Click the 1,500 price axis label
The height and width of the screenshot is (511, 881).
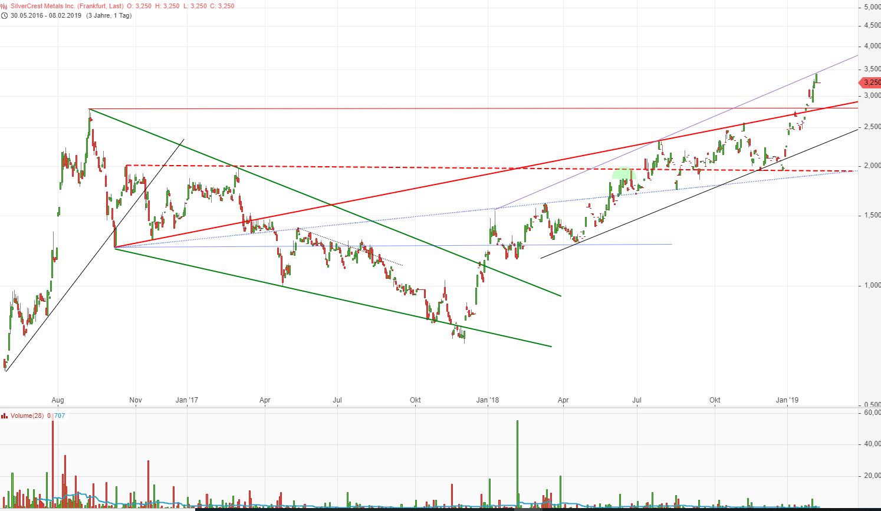tap(872, 216)
